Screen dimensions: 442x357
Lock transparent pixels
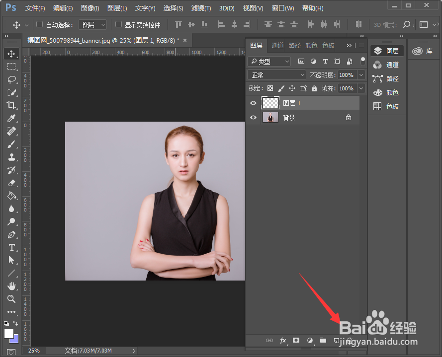coord(270,88)
